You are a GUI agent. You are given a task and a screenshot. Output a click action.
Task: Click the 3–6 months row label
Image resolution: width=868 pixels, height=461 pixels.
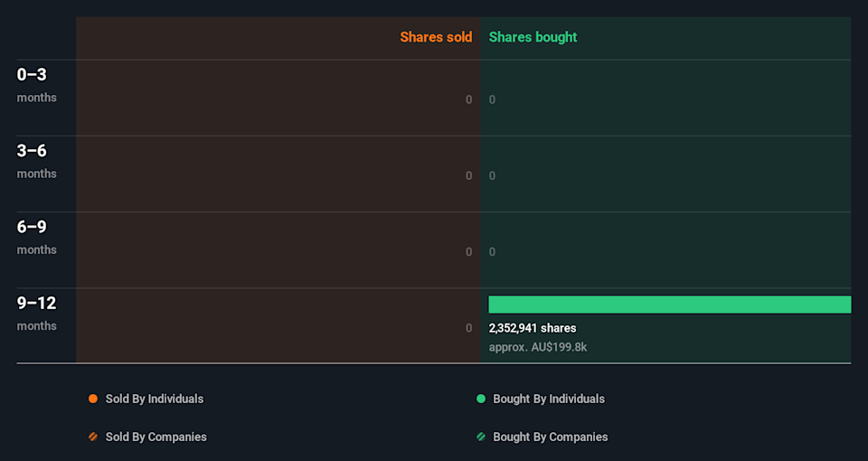[36, 161]
